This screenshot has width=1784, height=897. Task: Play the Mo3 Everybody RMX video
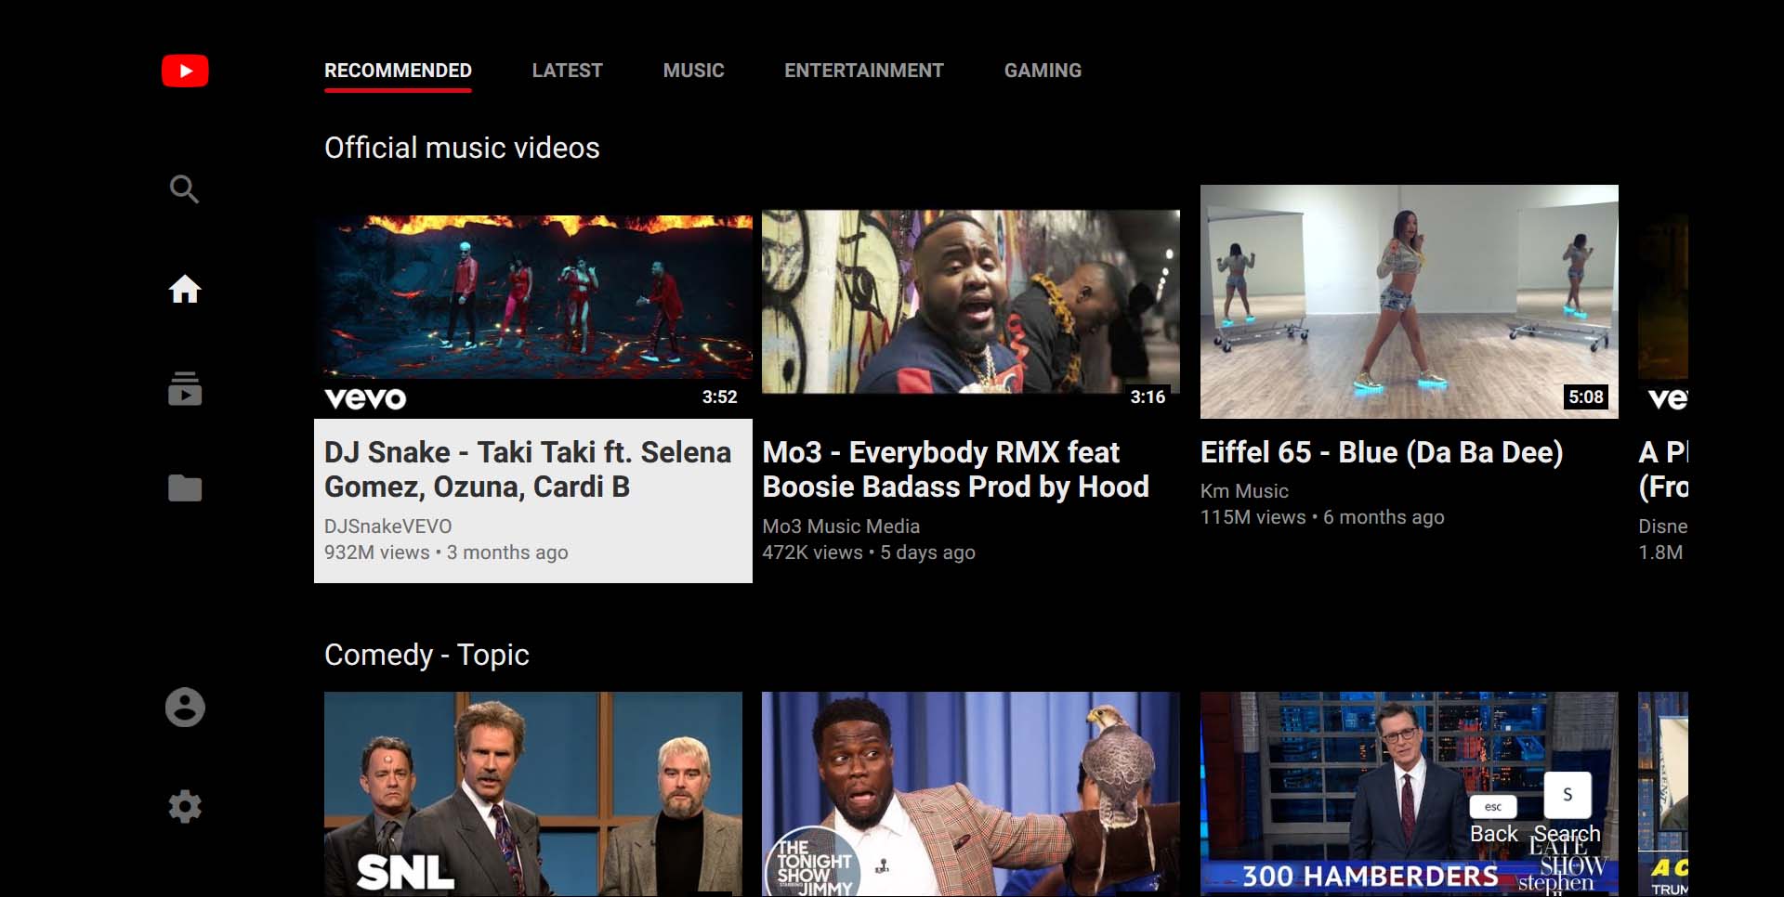tap(971, 301)
